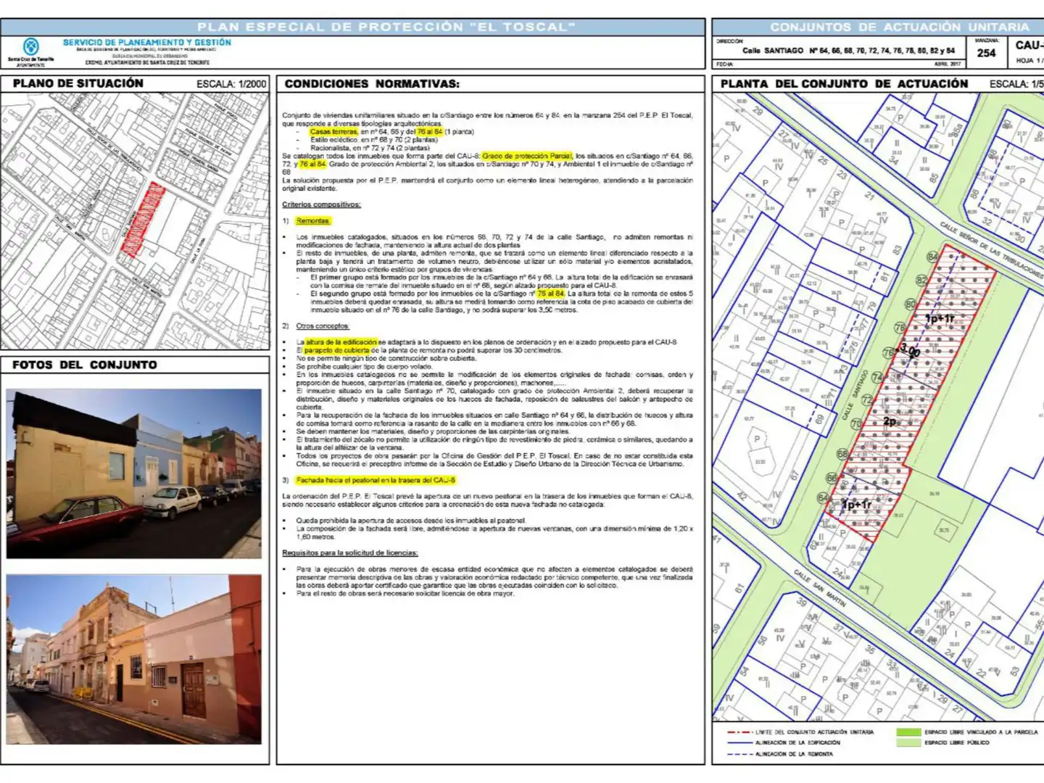Click the '1p+1r' label near house number 64
1044x783 pixels.
857,505
